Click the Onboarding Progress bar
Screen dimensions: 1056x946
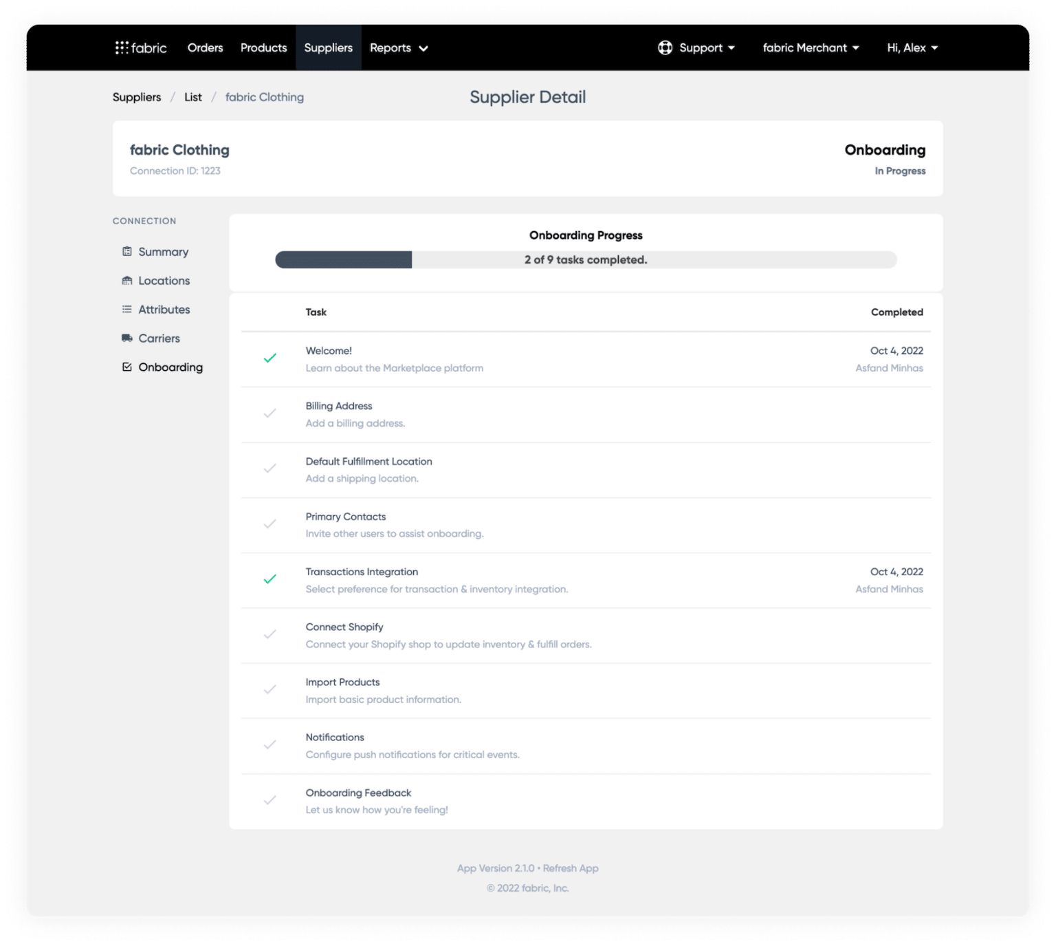coord(586,260)
